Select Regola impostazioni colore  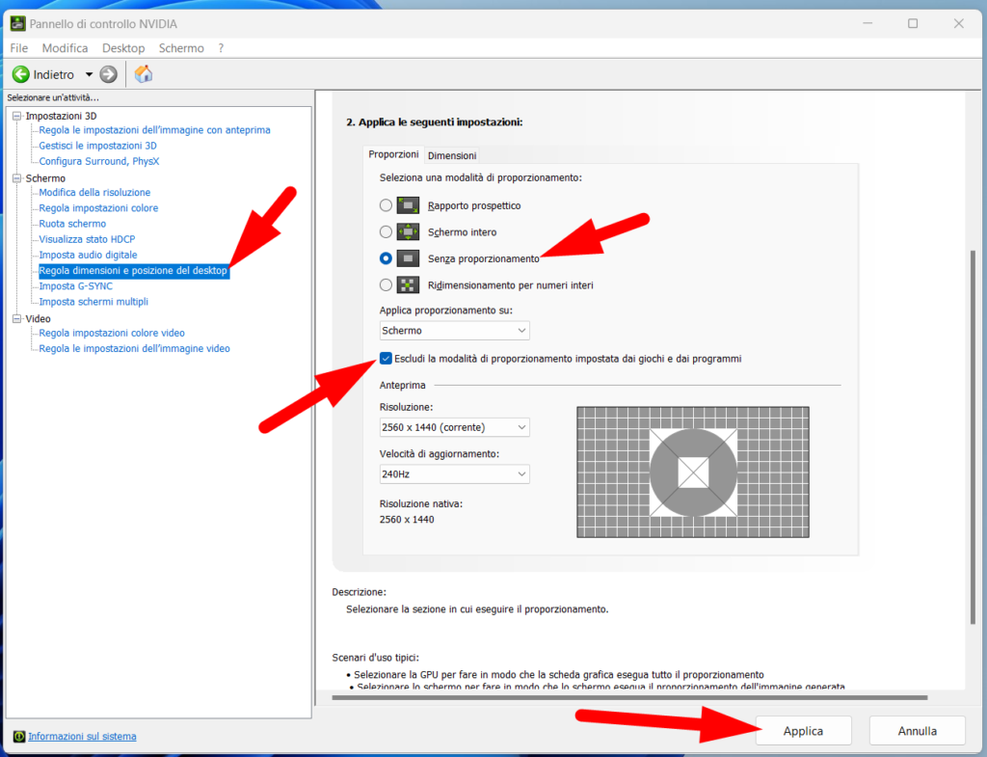point(98,208)
